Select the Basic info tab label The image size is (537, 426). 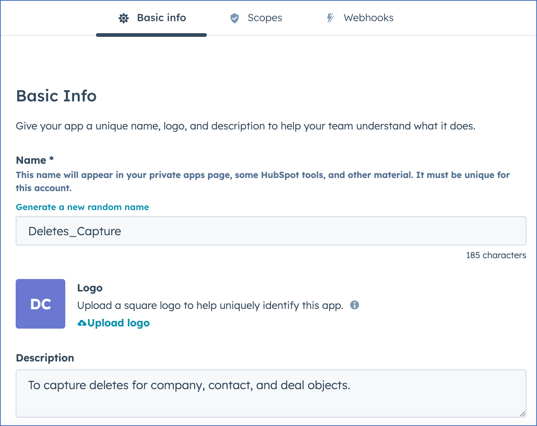161,18
